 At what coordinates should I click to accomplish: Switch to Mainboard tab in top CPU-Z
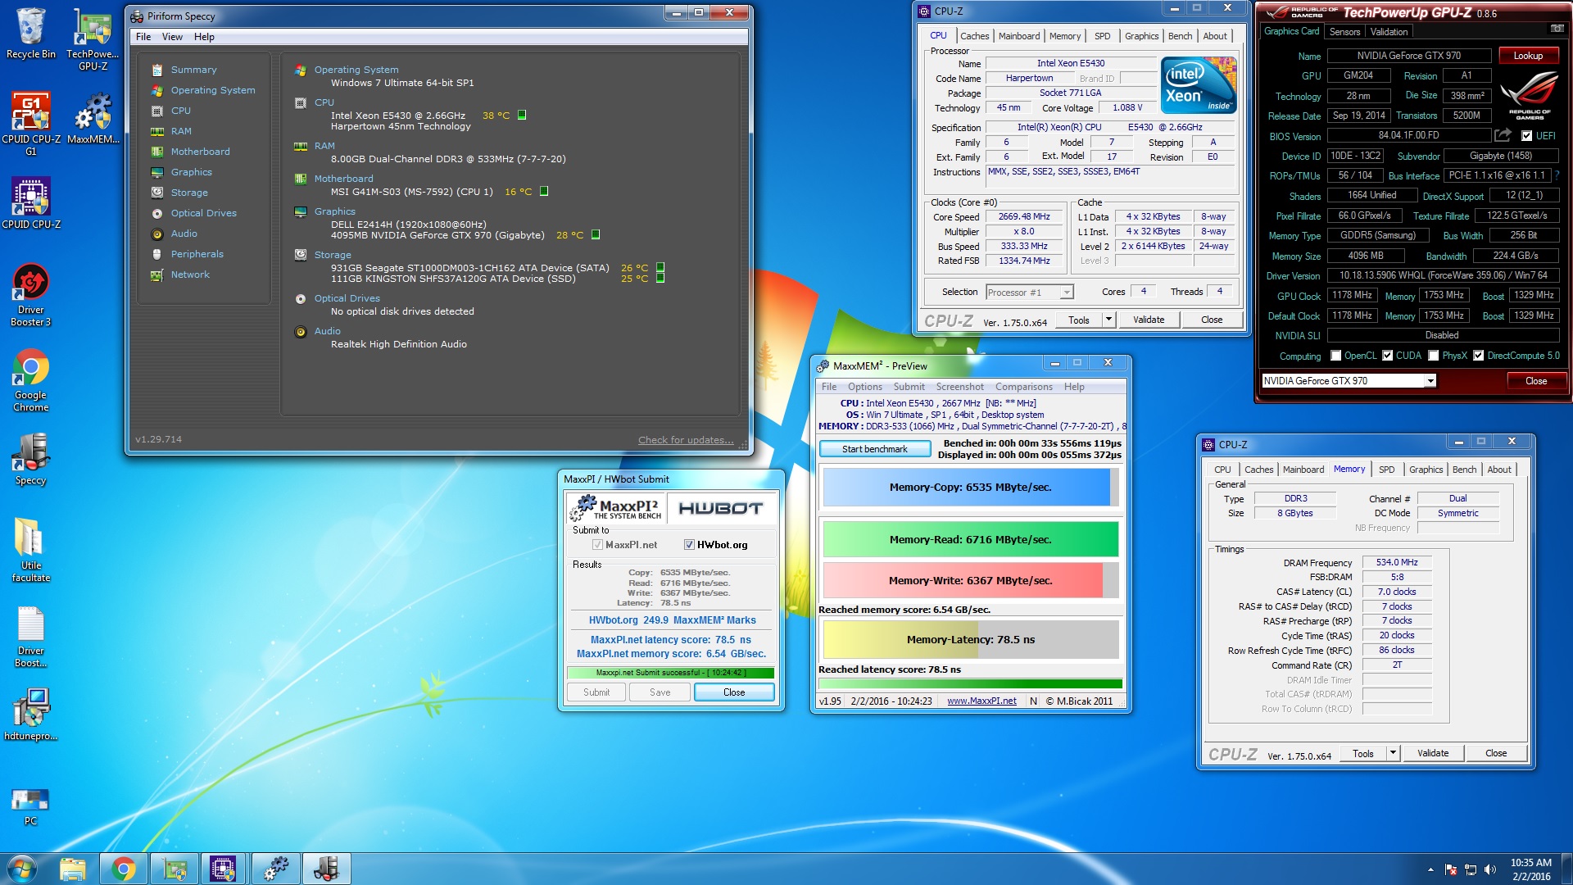(1018, 36)
